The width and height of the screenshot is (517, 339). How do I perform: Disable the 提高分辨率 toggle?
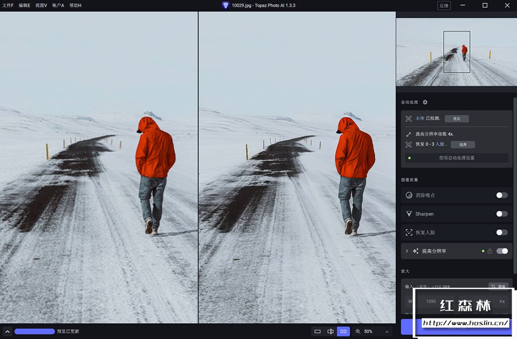(x=502, y=251)
